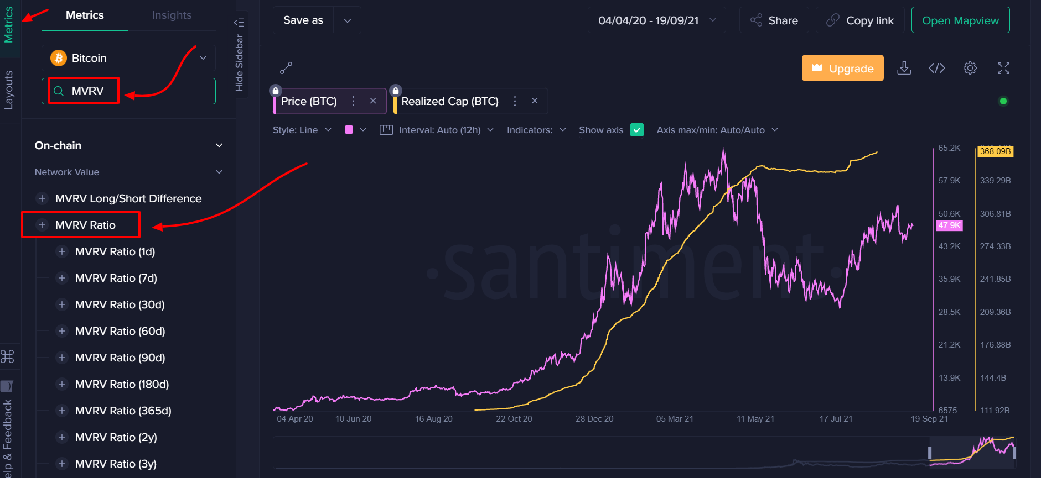This screenshot has width=1041, height=478.
Task: Open the Metrics vertical sidebar tab
Action: [x=9, y=25]
